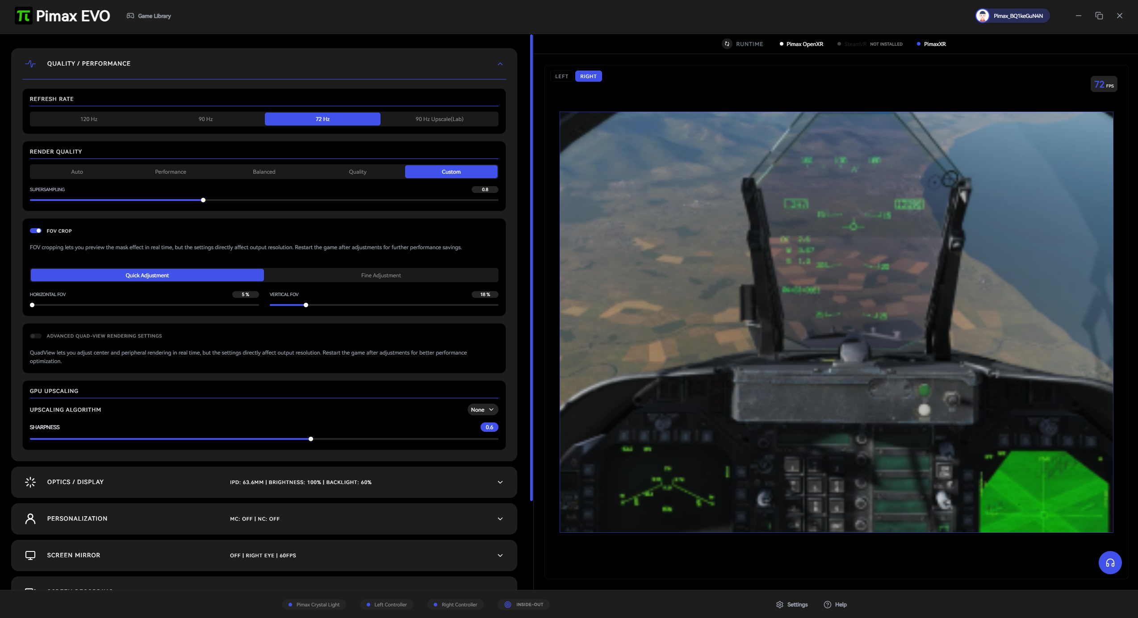Image resolution: width=1138 pixels, height=618 pixels.
Task: Click the Pimax EVO logo icon
Action: (24, 16)
